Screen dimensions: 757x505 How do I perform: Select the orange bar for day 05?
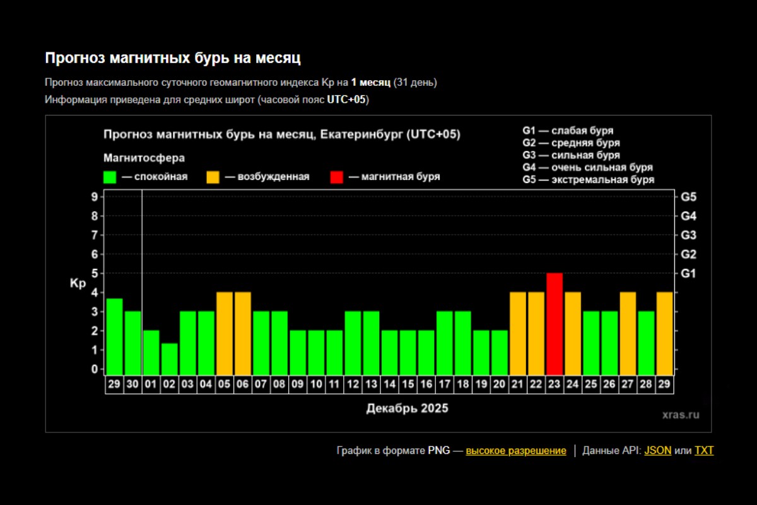225,333
